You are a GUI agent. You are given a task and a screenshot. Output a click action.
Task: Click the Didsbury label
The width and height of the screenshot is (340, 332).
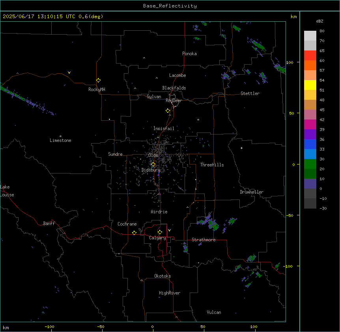[x=151, y=170]
